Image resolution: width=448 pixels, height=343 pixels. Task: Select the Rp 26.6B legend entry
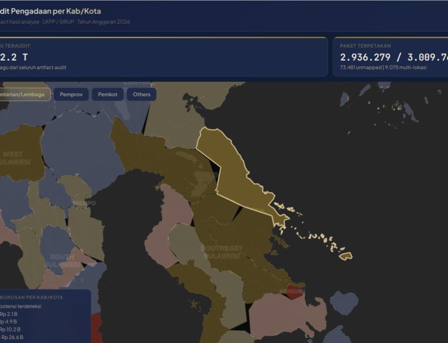[x=13, y=337]
